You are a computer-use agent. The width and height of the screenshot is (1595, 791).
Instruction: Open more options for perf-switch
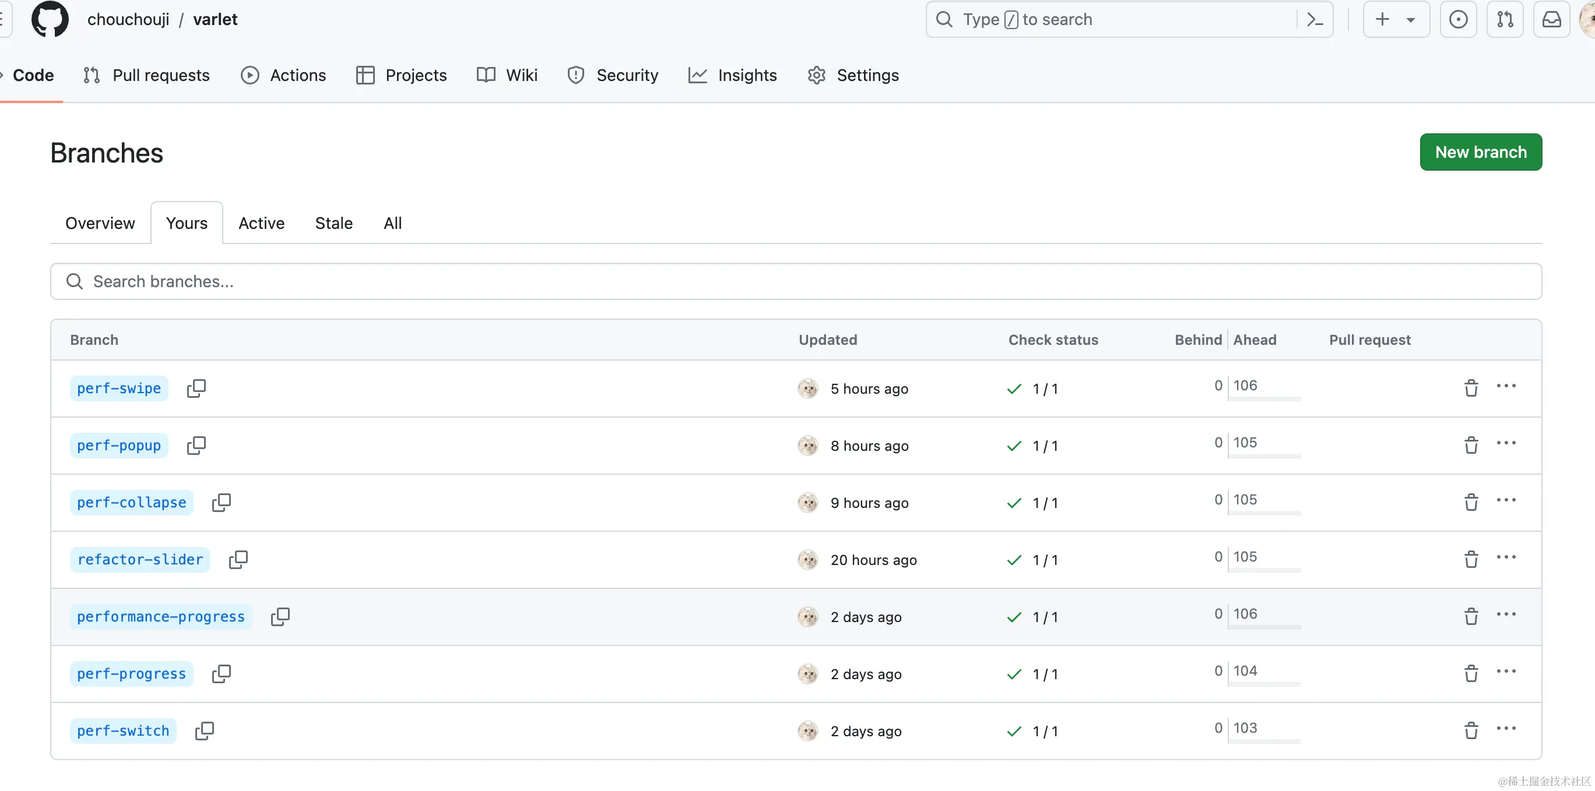coord(1506,728)
